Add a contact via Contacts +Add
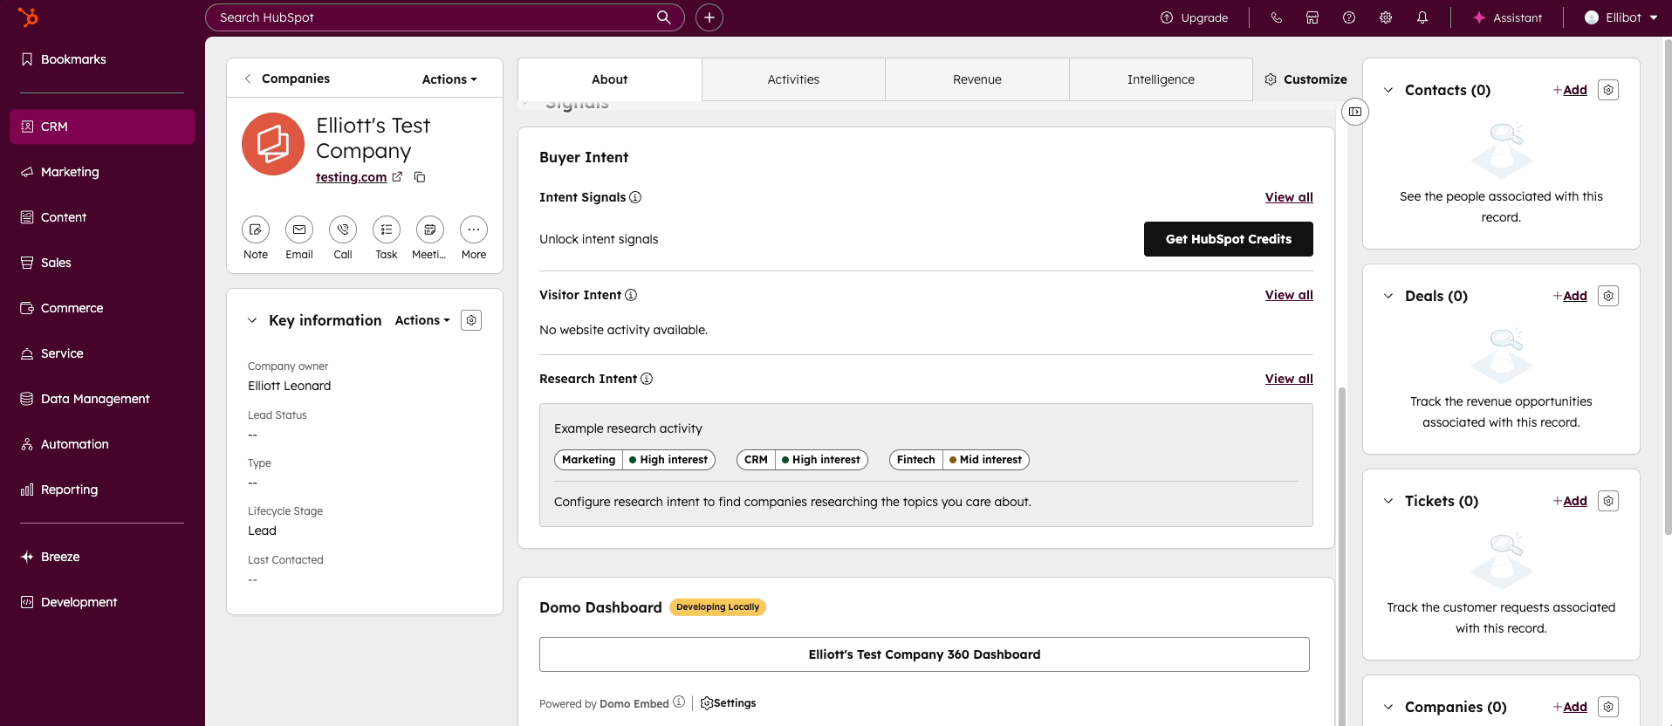The height and width of the screenshot is (726, 1672). pyautogui.click(x=1570, y=90)
